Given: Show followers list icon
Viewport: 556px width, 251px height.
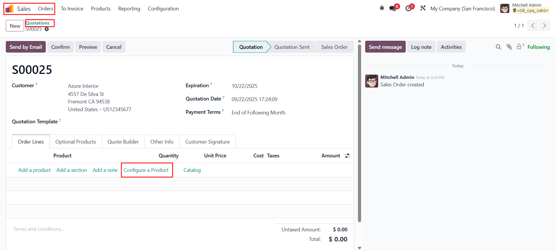Looking at the screenshot, I should click(x=519, y=47).
